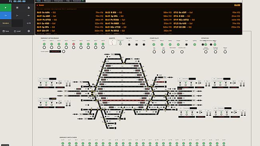Select train row 06:17 EN 477
The image size is (260, 146).
click(x=70, y=31)
